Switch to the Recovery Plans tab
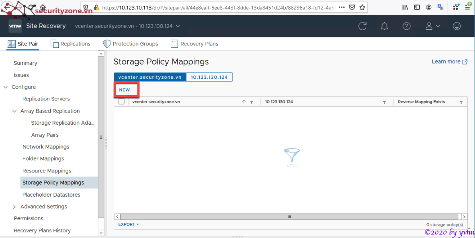 pos(195,44)
